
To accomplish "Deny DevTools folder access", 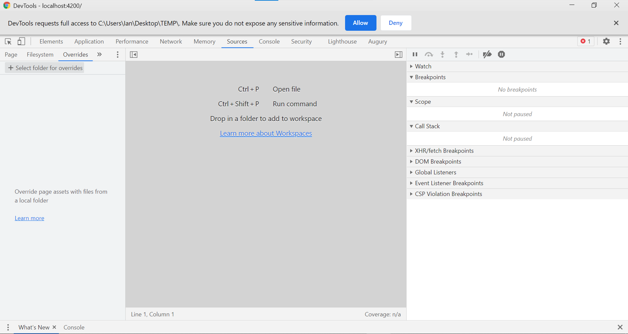I will (x=395, y=23).
